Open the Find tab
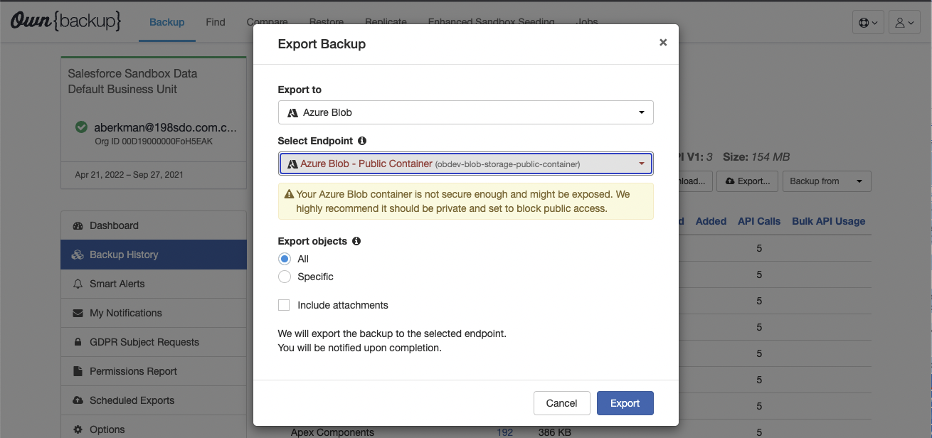Image resolution: width=932 pixels, height=438 pixels. pos(216,22)
